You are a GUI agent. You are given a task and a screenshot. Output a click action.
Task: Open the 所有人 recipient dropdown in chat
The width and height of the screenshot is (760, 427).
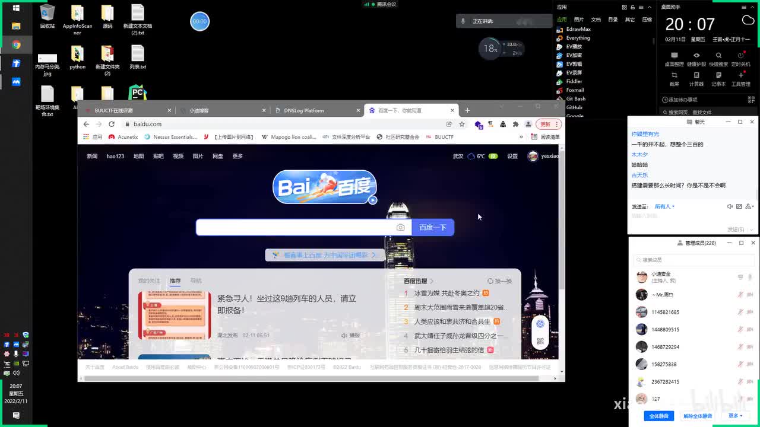pyautogui.click(x=664, y=206)
